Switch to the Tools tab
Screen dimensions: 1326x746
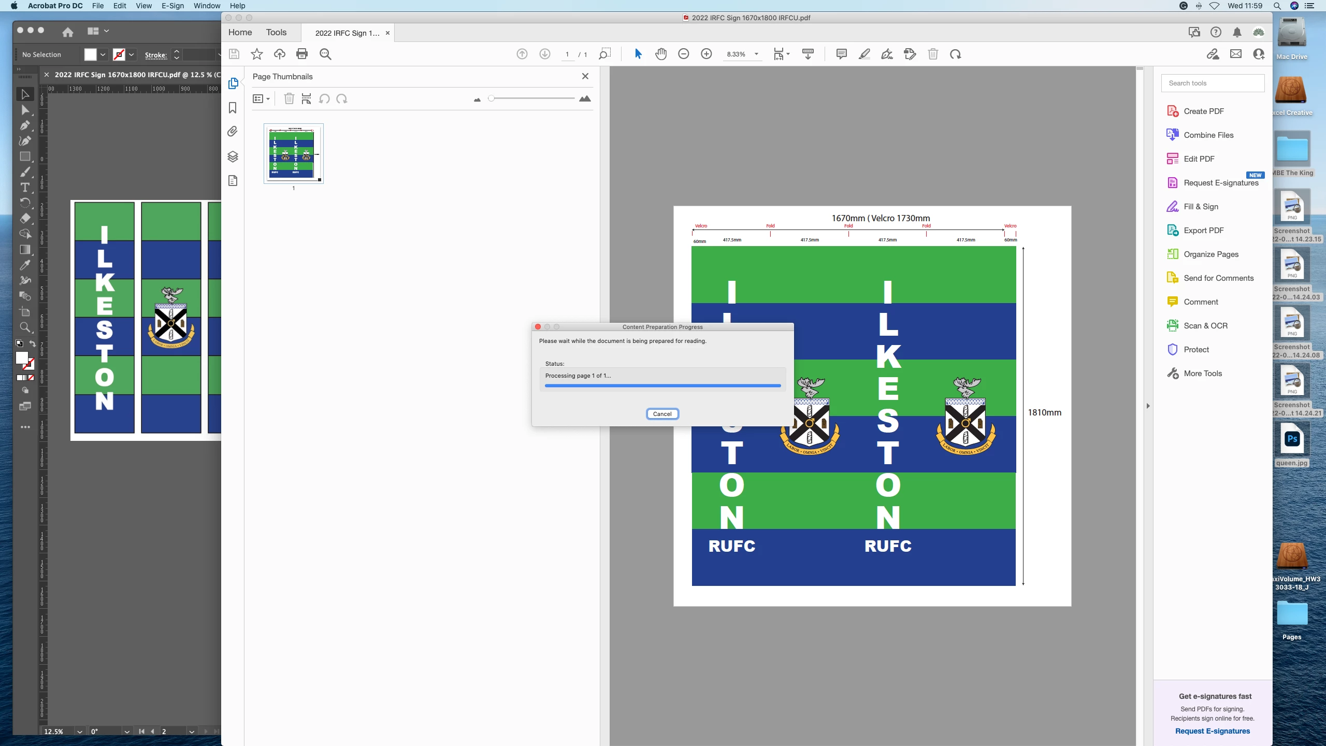(x=276, y=32)
